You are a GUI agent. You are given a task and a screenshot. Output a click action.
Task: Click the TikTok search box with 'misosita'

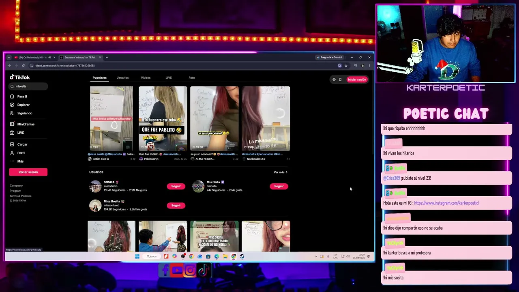(28, 86)
